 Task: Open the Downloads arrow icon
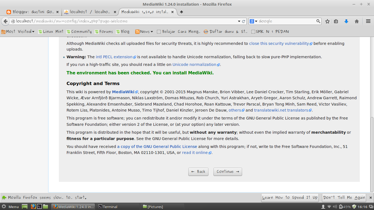pos(346,21)
